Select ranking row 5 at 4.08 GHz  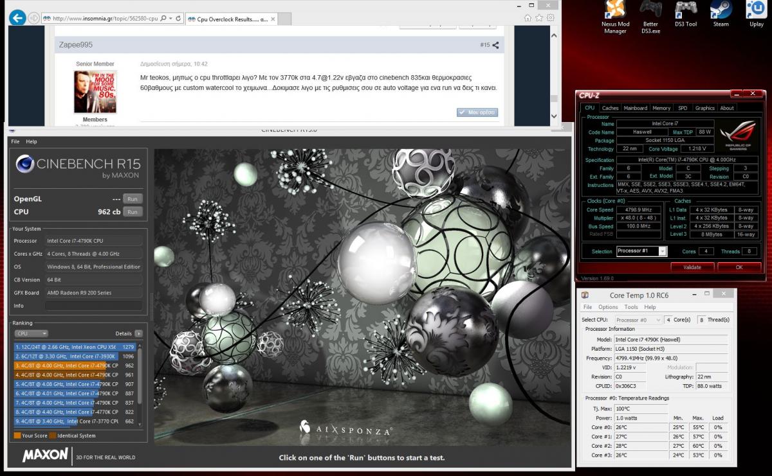click(x=75, y=384)
